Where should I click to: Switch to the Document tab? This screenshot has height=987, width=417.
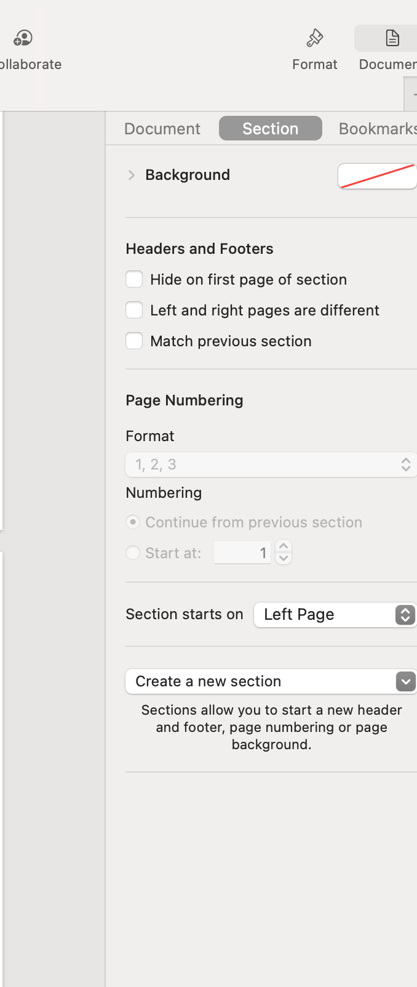click(162, 129)
